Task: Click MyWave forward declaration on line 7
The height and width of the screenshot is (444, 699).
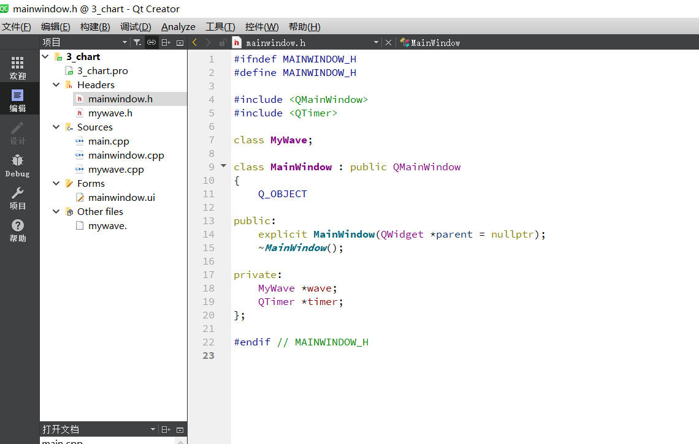Action: [288, 140]
